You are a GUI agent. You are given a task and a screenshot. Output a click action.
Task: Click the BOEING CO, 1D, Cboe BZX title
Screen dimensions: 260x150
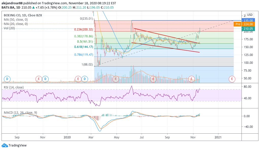coord(23,15)
